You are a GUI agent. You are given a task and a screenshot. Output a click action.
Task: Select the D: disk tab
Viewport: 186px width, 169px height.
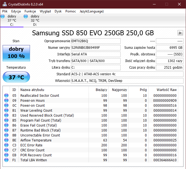[35, 20]
